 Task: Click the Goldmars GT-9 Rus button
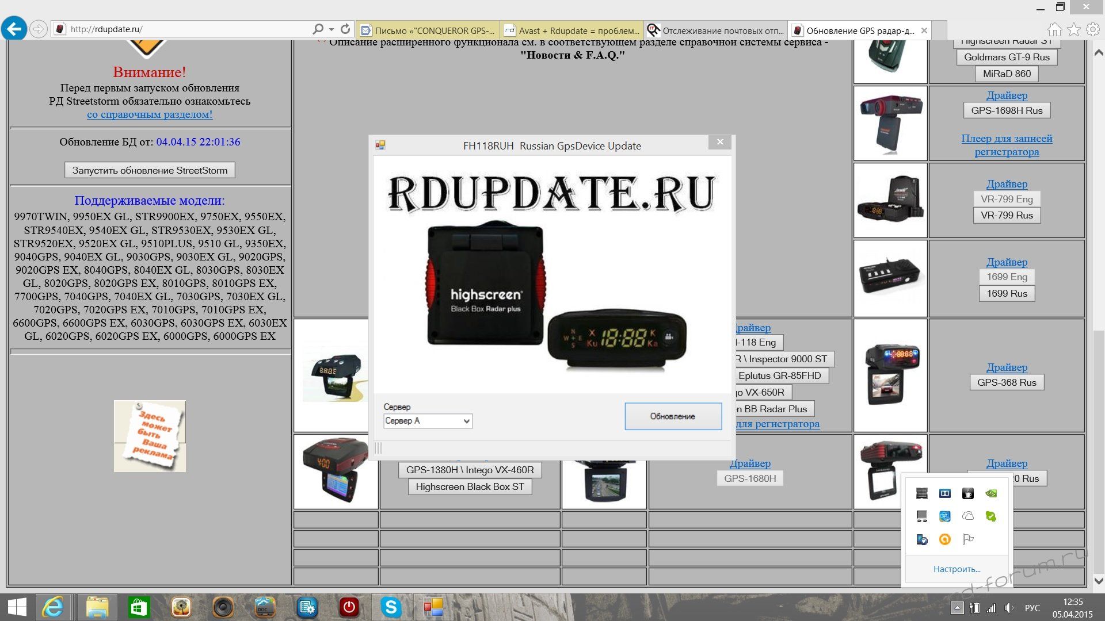pos(1007,57)
